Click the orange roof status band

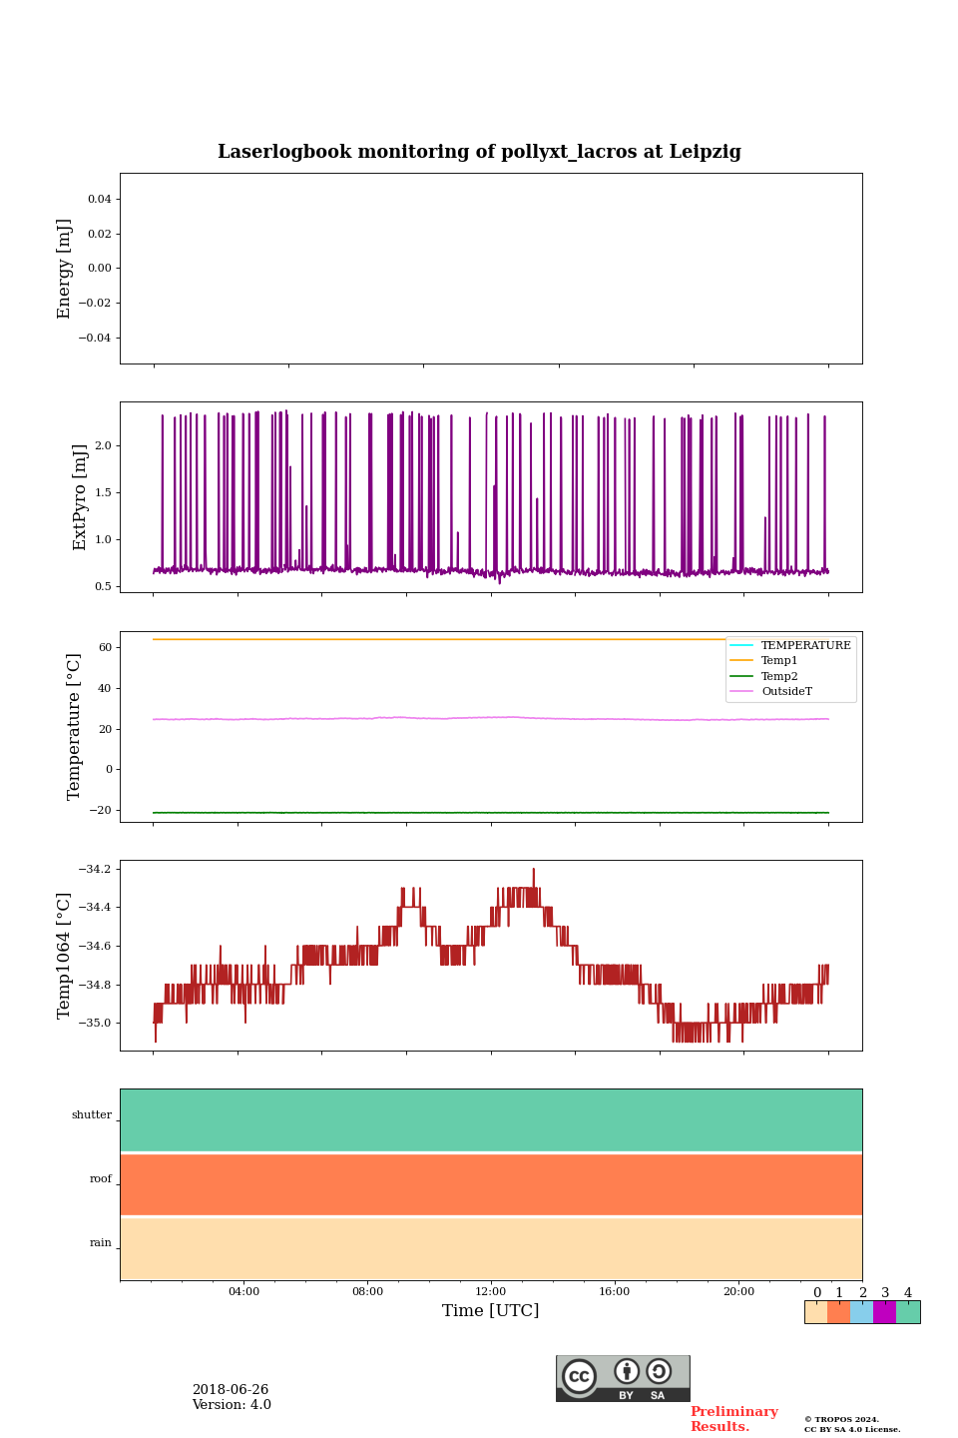[491, 1184]
